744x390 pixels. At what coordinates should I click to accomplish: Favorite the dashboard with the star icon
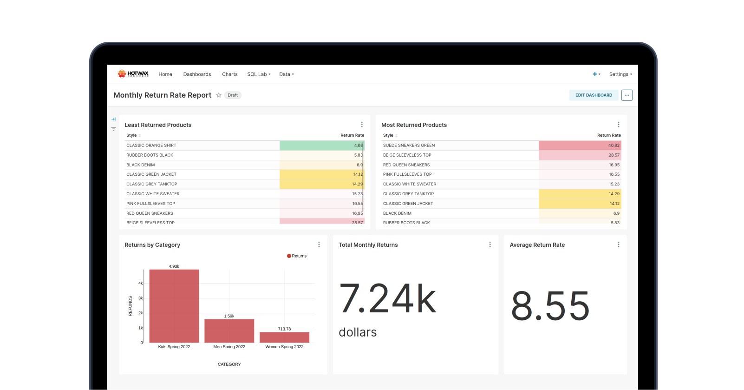coord(219,95)
